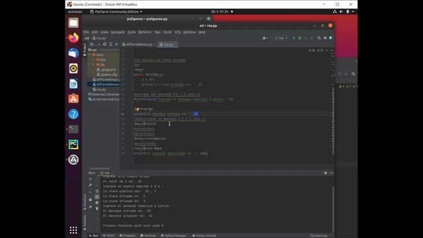The height and width of the screenshot is (238, 423).
Task: Open the File menu
Action: 86,32
